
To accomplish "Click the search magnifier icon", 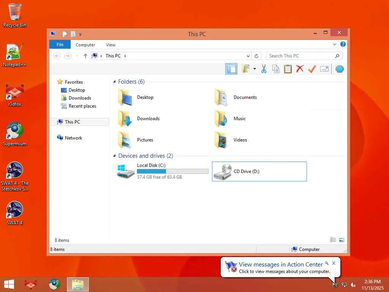I will point(337,56).
